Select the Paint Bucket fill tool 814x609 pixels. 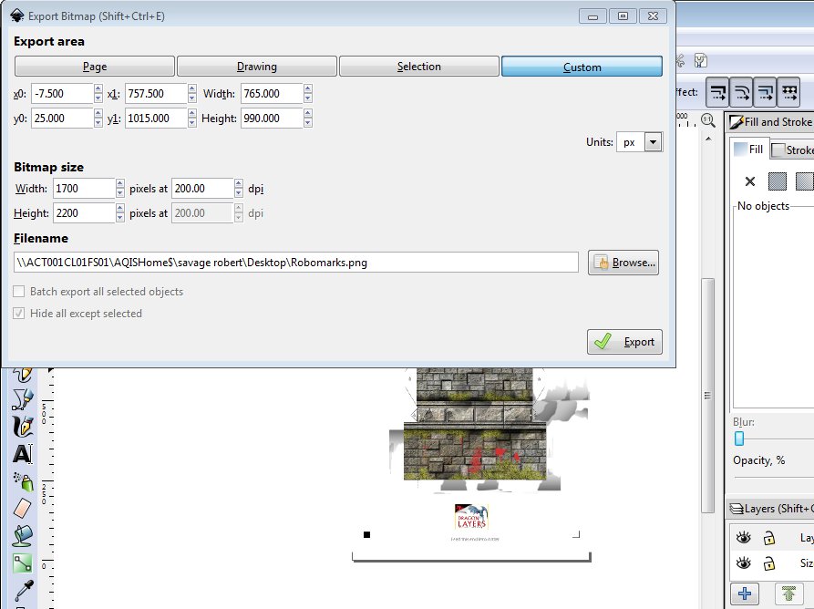point(23,536)
